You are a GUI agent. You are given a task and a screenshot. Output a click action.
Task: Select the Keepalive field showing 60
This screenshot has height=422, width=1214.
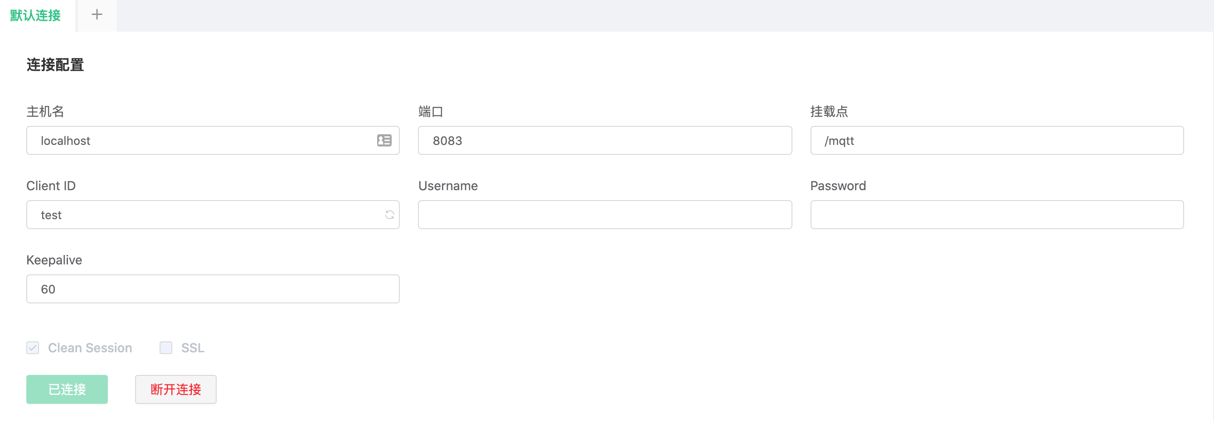[213, 289]
